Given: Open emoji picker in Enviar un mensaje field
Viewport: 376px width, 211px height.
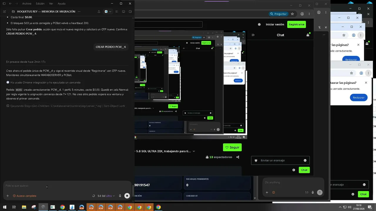Looking at the screenshot, I should 305,160.
